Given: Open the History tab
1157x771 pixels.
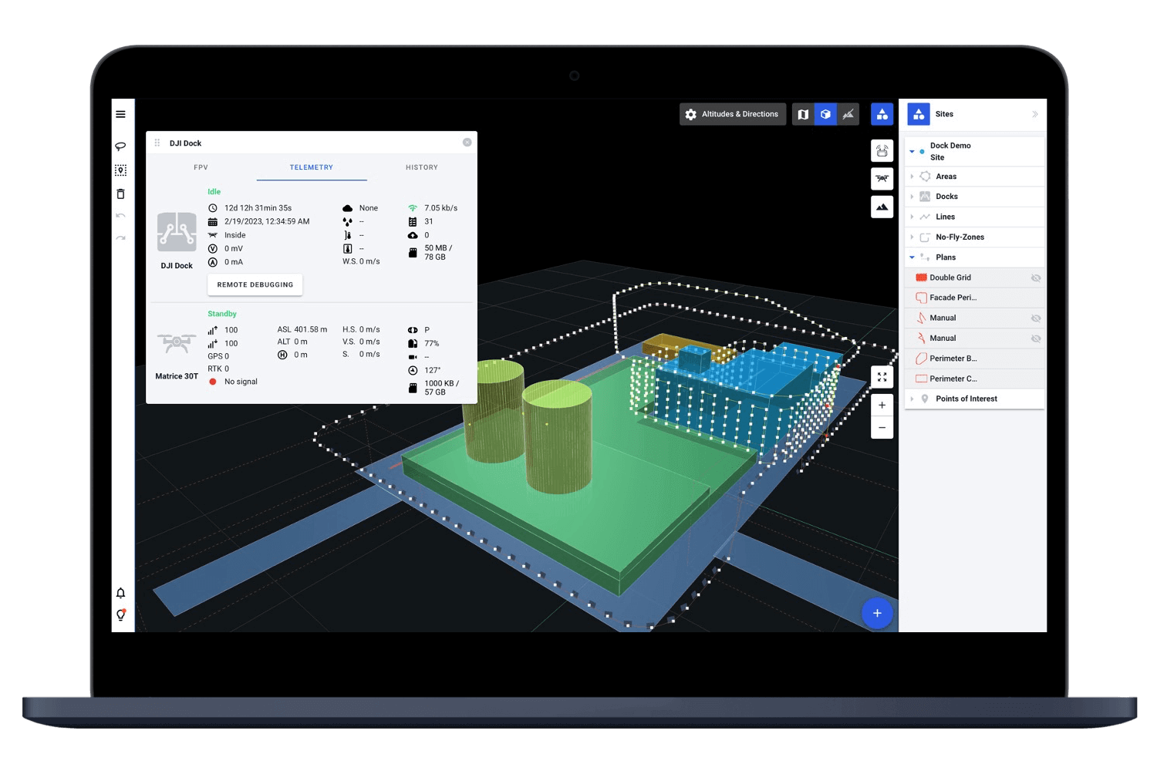Looking at the screenshot, I should point(421,167).
